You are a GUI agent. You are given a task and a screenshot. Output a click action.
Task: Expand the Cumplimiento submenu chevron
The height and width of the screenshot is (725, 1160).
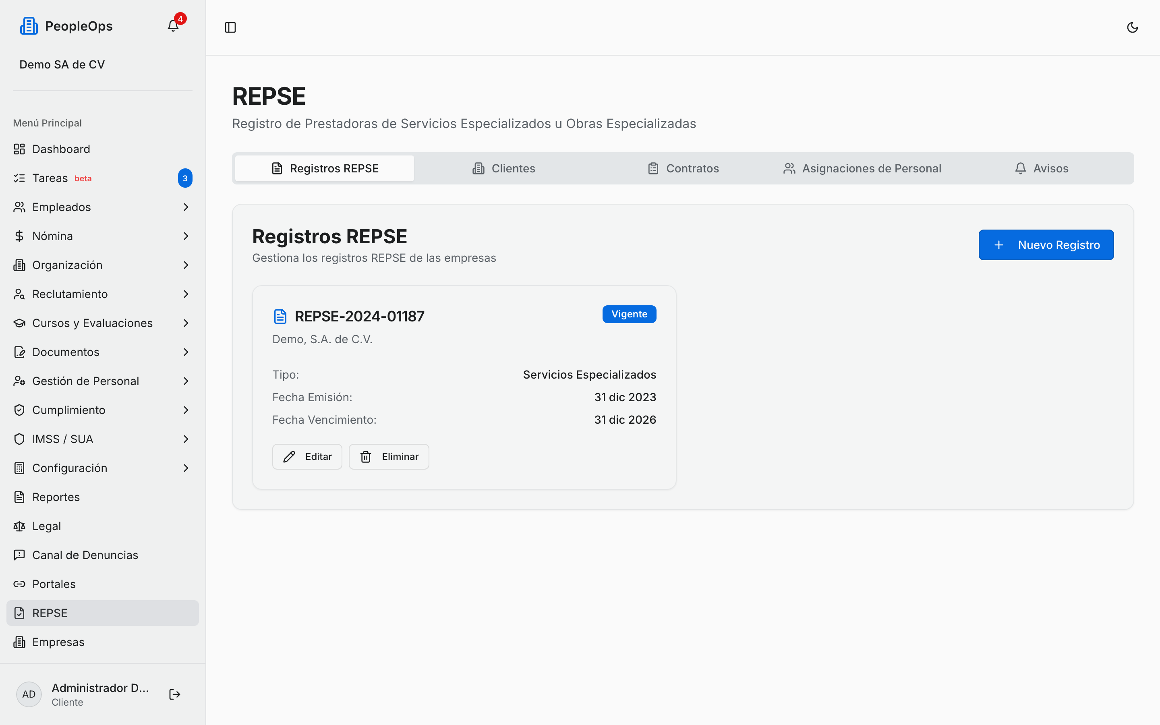pyautogui.click(x=186, y=410)
